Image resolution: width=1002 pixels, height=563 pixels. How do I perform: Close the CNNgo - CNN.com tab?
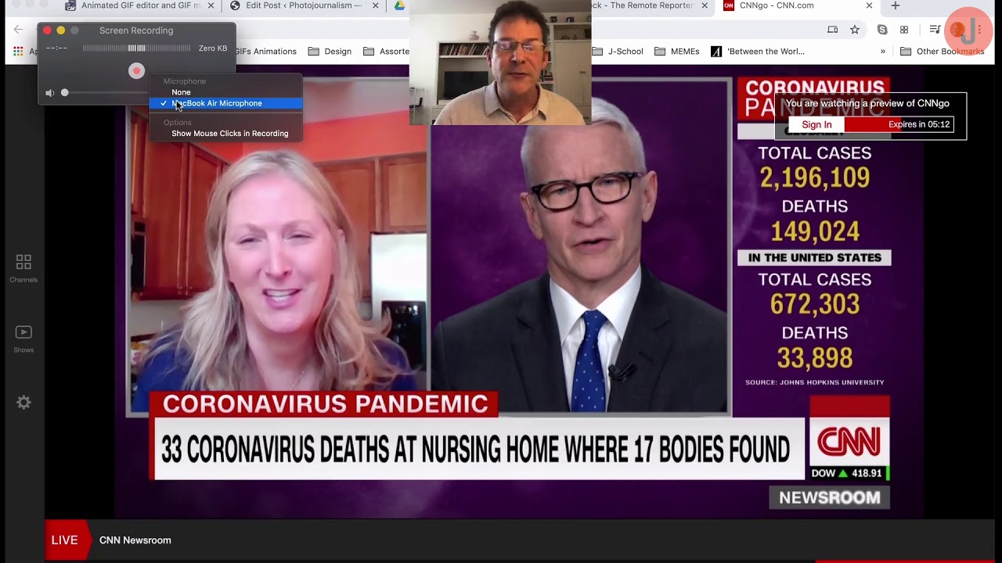click(x=869, y=5)
